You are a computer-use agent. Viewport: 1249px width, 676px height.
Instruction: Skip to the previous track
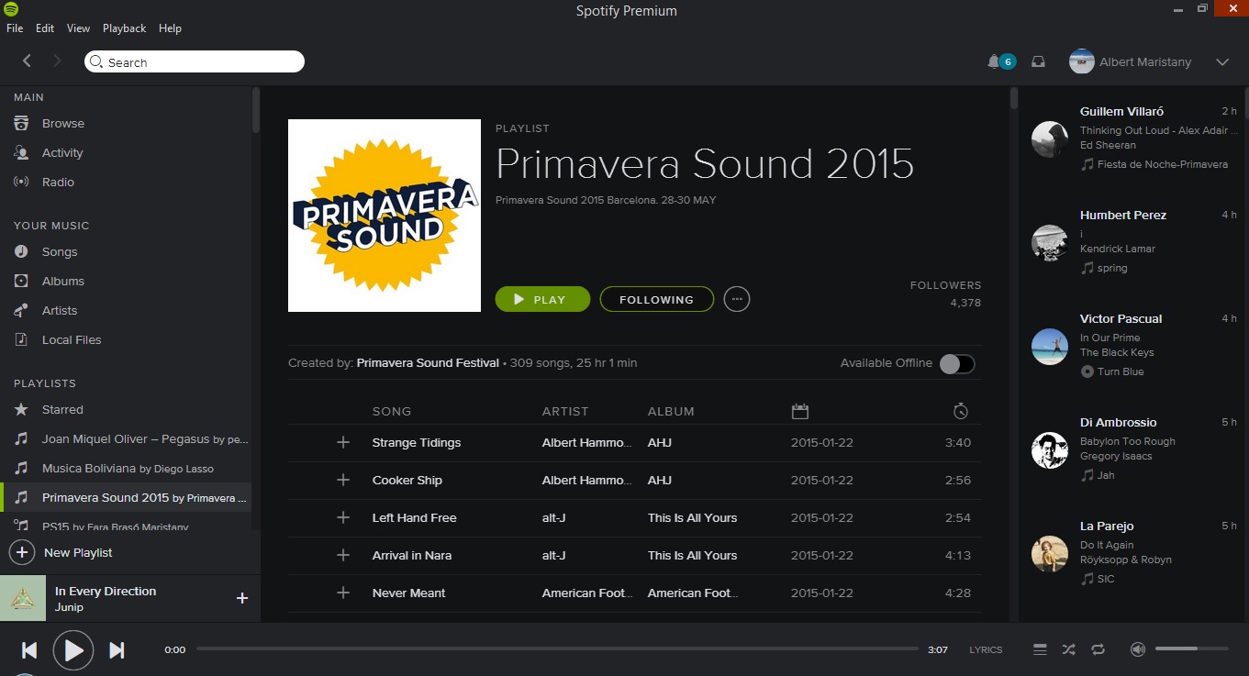pos(29,650)
